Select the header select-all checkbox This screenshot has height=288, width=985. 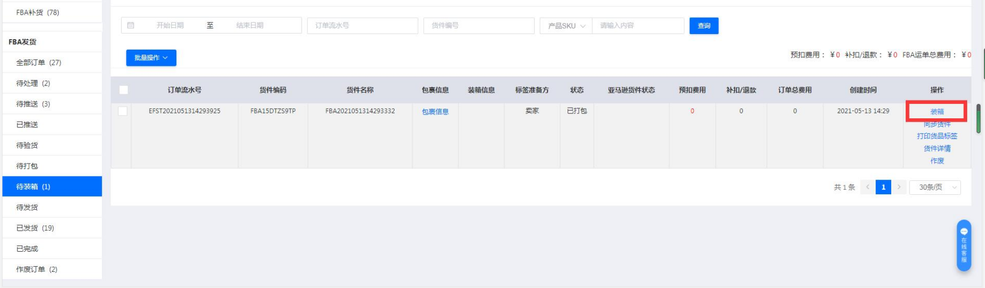(x=124, y=90)
